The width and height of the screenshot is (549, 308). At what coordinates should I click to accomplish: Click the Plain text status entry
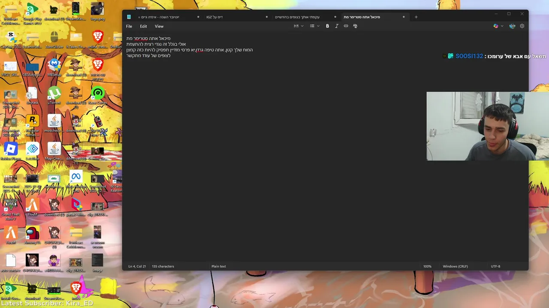click(218, 267)
